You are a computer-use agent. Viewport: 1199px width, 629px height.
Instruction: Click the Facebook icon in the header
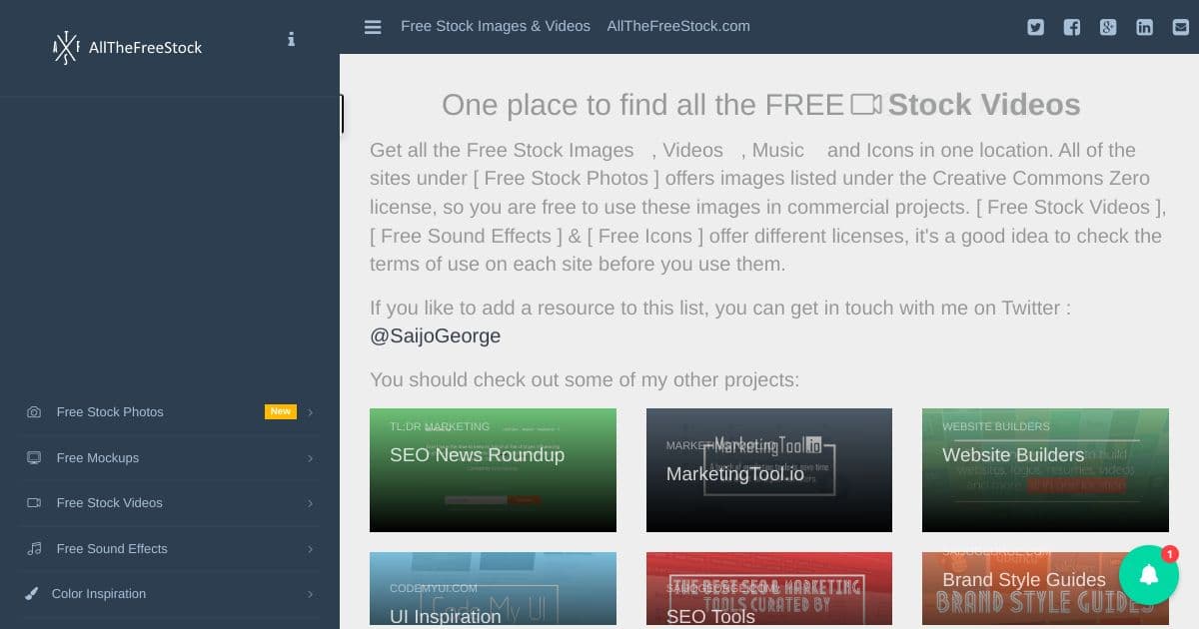(1071, 27)
